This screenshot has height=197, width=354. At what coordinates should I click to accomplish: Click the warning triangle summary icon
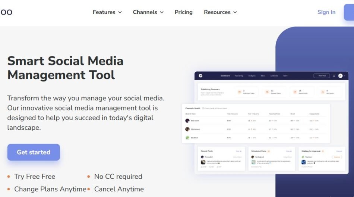[322, 91]
